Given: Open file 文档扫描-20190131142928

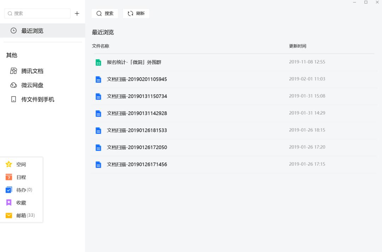Looking at the screenshot, I should pos(137,113).
